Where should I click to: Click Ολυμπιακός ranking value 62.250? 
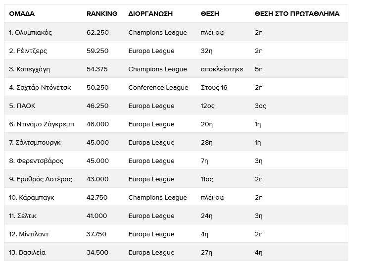pyautogui.click(x=97, y=33)
